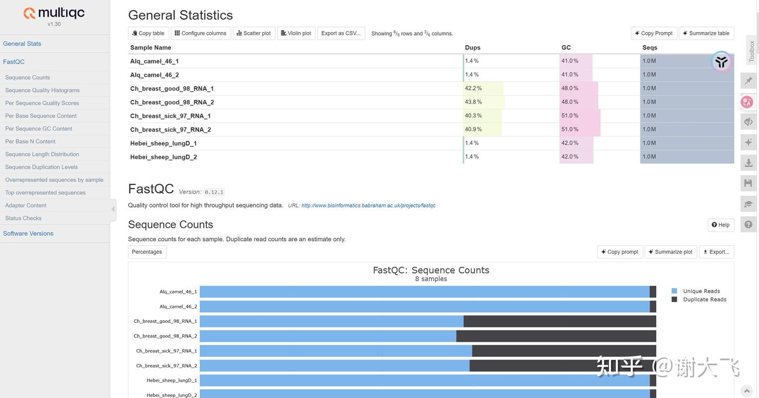Viewport: 759px width, 398px height.
Task: Toggle Duplicate Reads series in legend
Action: [704, 300]
